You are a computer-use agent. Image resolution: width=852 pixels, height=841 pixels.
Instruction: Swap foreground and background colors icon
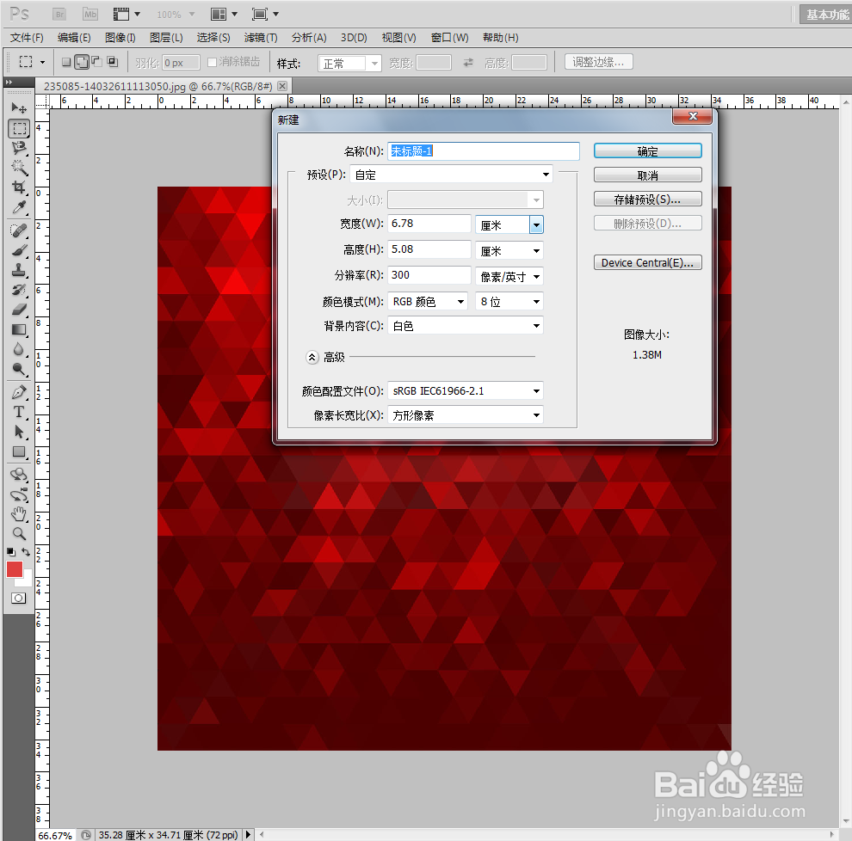26,551
